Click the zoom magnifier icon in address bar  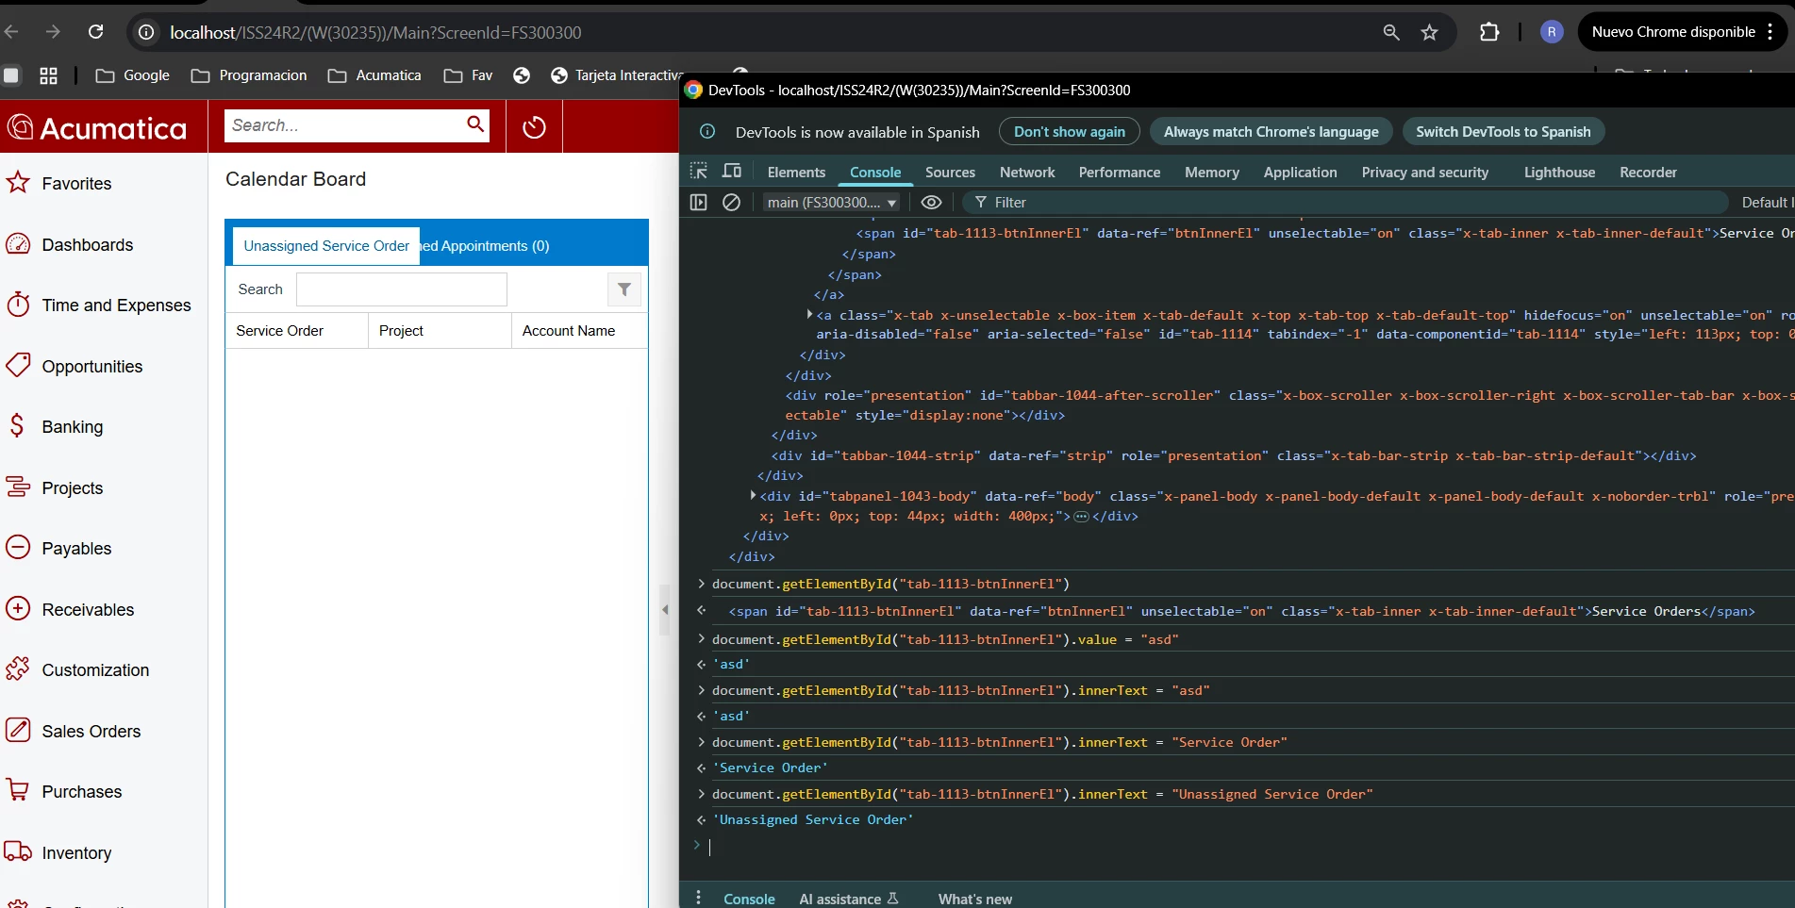click(x=1390, y=32)
